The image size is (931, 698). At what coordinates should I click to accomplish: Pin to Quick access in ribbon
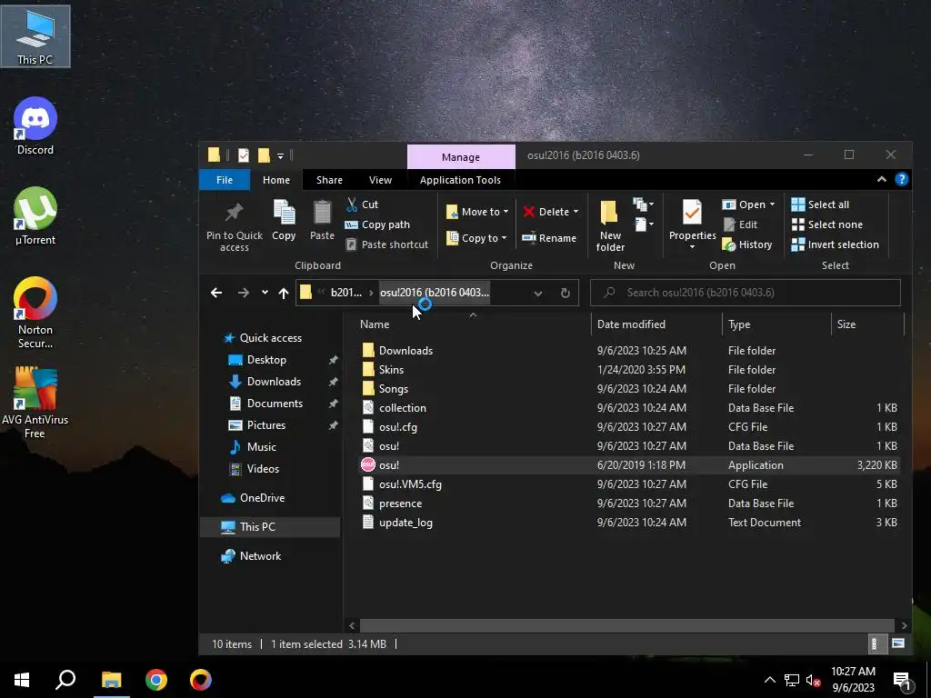pyautogui.click(x=234, y=226)
